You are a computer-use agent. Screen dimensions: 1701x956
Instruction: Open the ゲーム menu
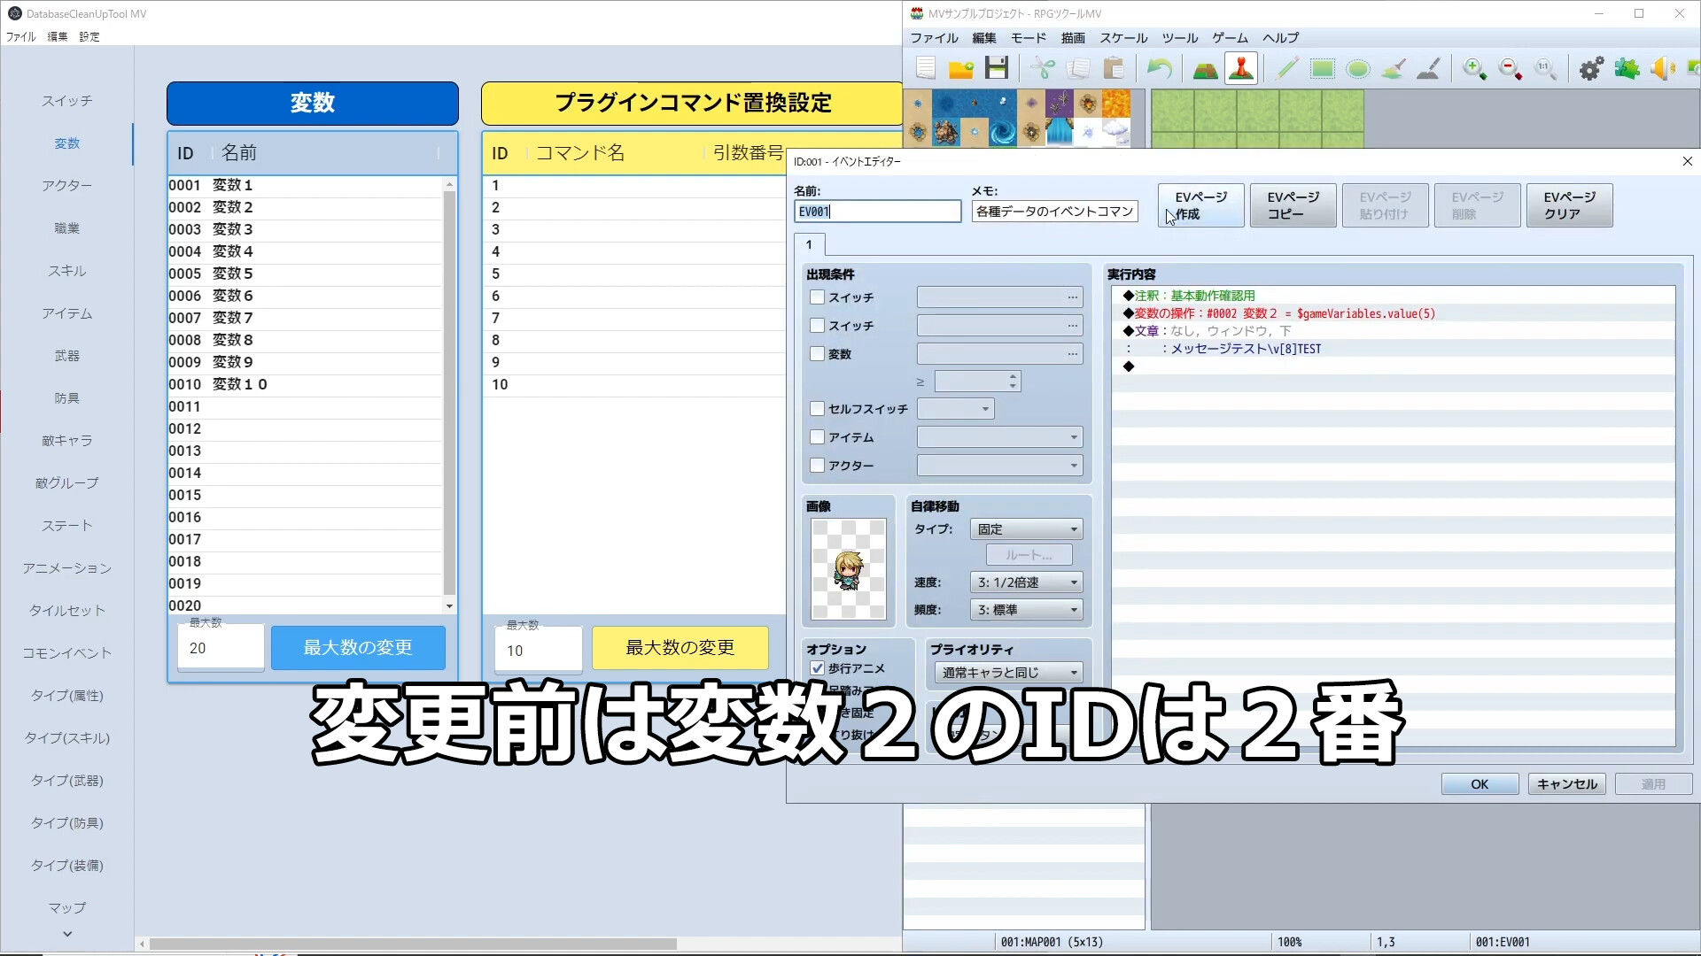pyautogui.click(x=1230, y=37)
